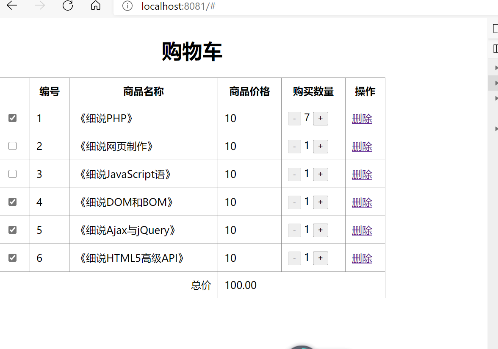Reload the page using the refresh icon
The height and width of the screenshot is (349, 498).
coord(67,6)
